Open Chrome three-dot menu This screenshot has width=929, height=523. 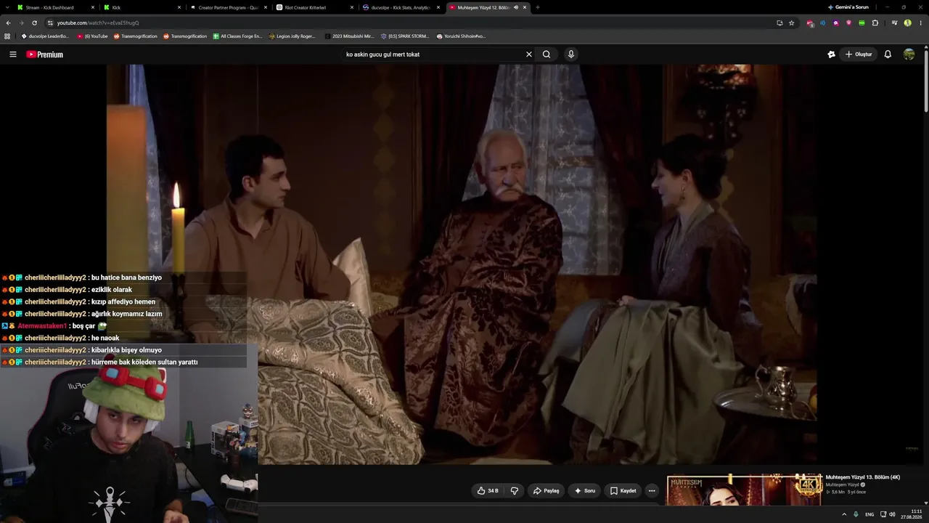[921, 23]
